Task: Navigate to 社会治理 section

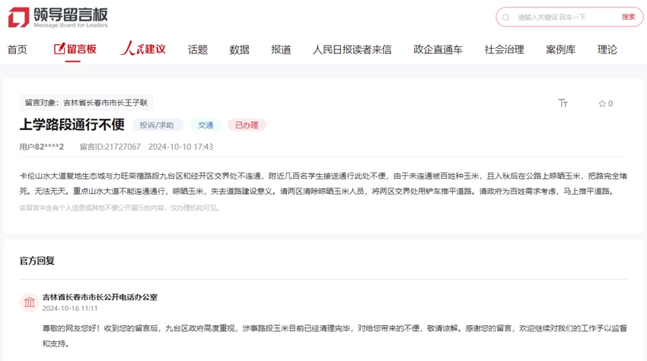Action: pos(504,49)
